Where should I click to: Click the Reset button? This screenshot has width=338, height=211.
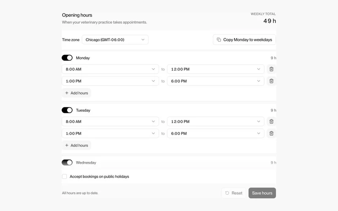(x=234, y=193)
